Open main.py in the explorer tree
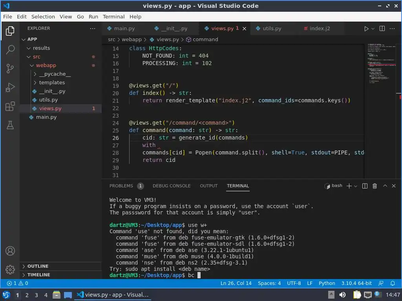Viewport: 402px width, 301px height. 46,117
